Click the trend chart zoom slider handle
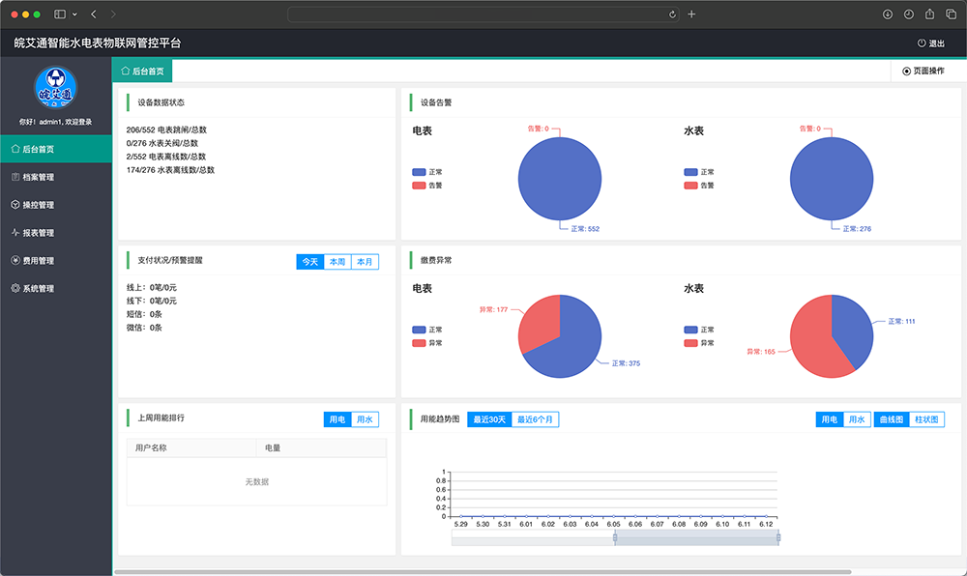 (614, 538)
